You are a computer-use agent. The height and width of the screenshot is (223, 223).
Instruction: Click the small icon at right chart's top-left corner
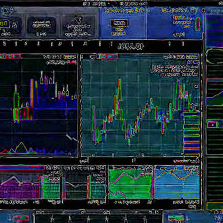click(x=92, y=57)
